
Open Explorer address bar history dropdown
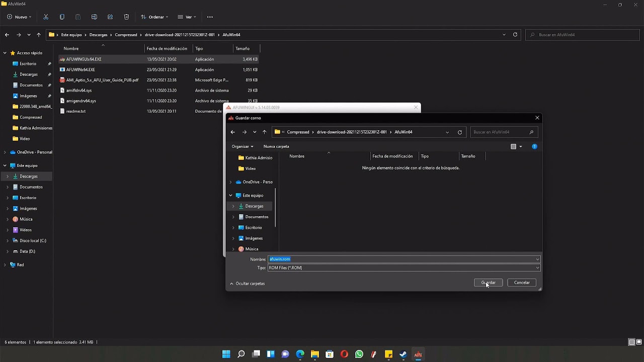click(504, 35)
